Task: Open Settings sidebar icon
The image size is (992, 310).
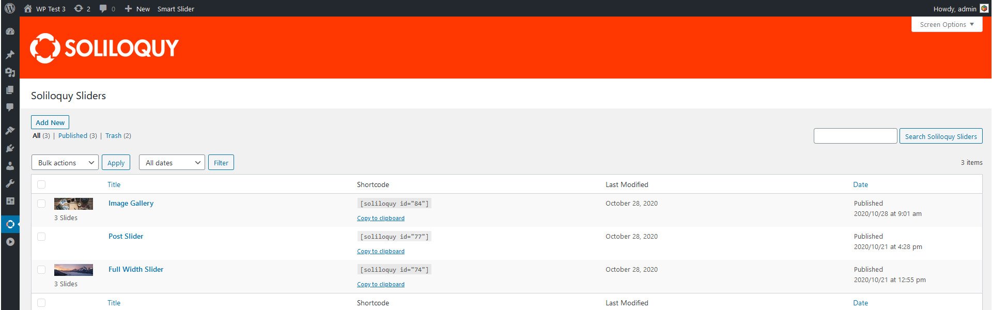Action: pos(10,201)
